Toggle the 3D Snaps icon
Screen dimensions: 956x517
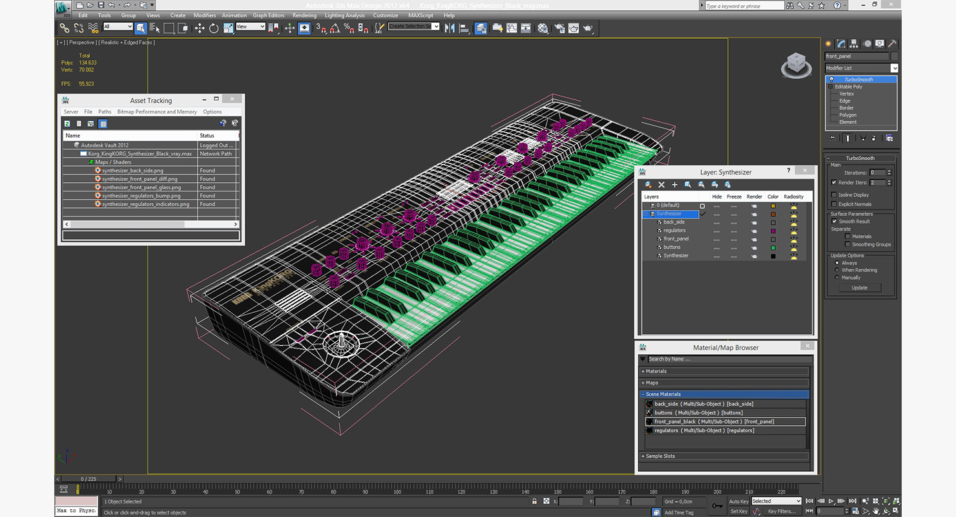[321, 28]
